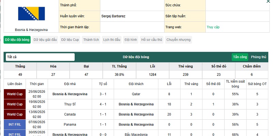Viewport: 273px width, 136px height.
Task: Click the Liên đoàn column header
Action: tap(15, 84)
